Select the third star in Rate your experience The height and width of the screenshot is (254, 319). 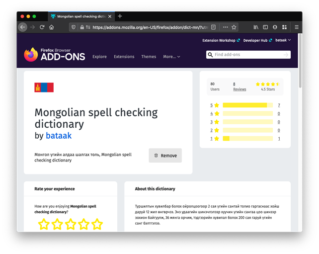click(x=71, y=224)
